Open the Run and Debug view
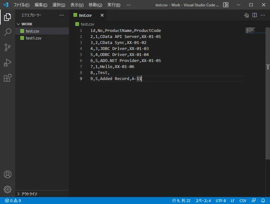 point(8,63)
